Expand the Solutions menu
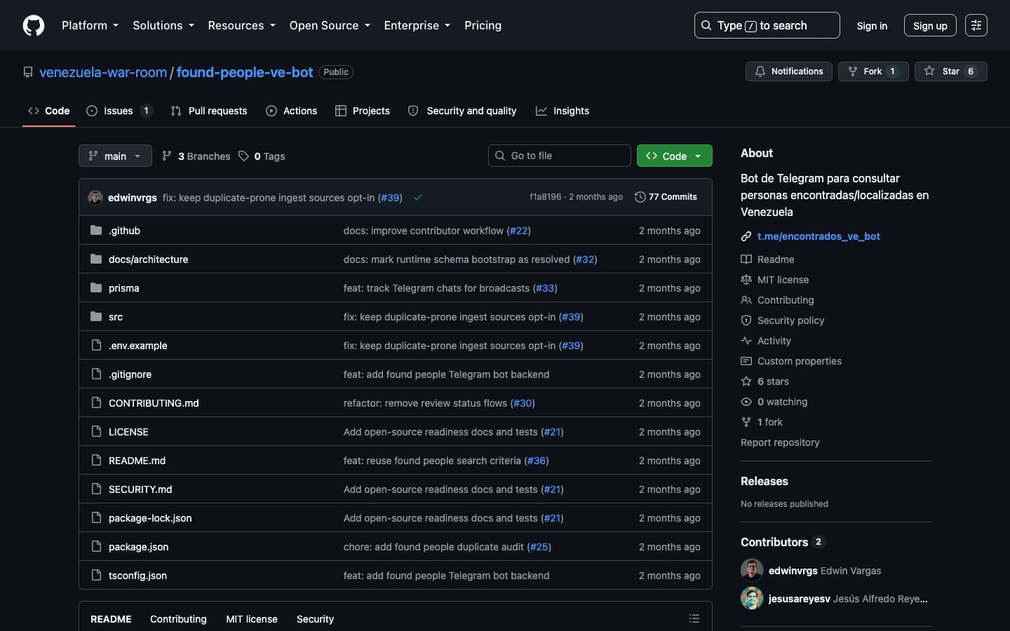 [163, 25]
